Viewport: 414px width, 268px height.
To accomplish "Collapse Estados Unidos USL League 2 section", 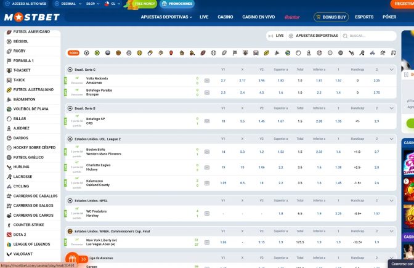I will 392,139.
